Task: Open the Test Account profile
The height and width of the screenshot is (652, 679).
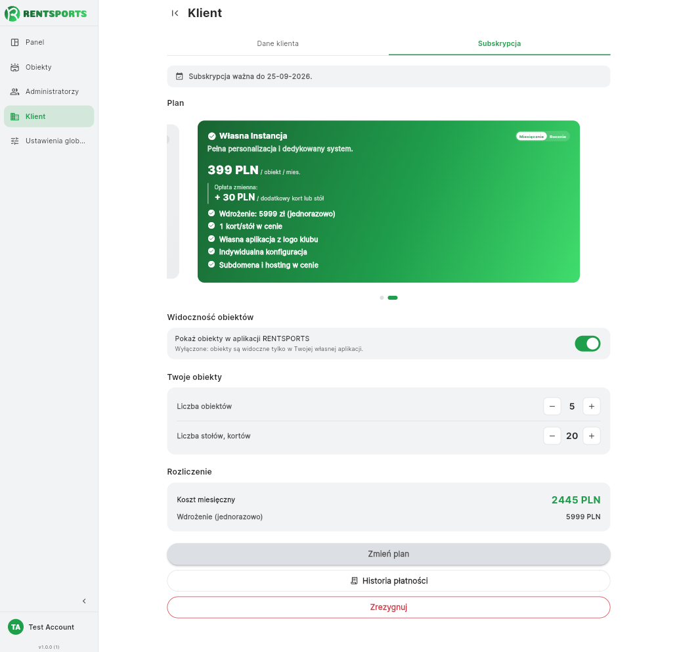Action: 49,627
